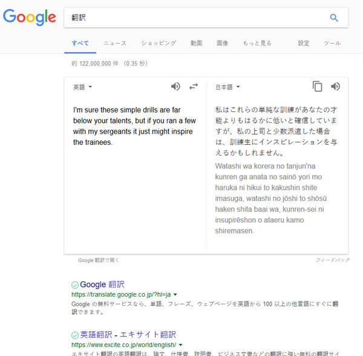Screen dimensions: 363x356
Task: Click the Google logo
Action: coord(30,18)
